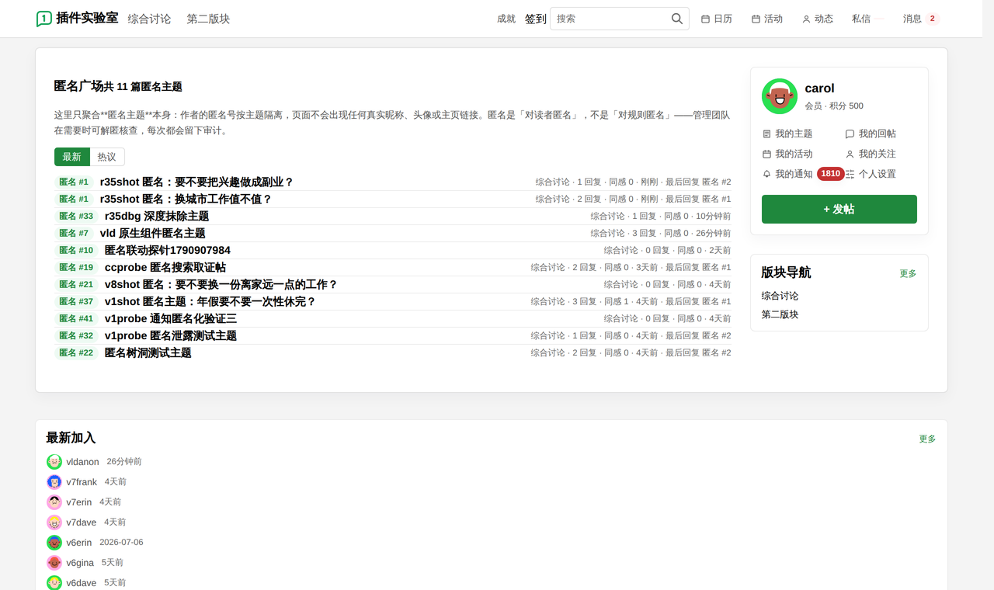Click the search magnifier icon
Screen dimensions: 994x590
pos(677,19)
